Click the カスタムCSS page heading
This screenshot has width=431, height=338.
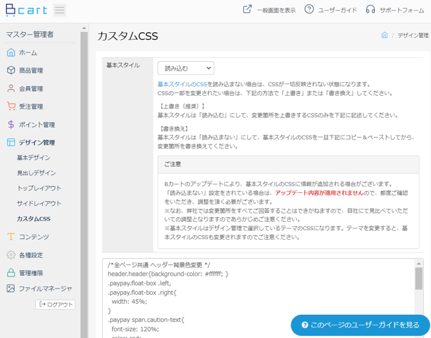128,36
